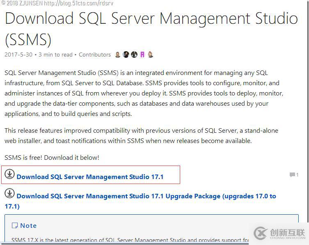Click the "3 min to read" text

coord(55,54)
